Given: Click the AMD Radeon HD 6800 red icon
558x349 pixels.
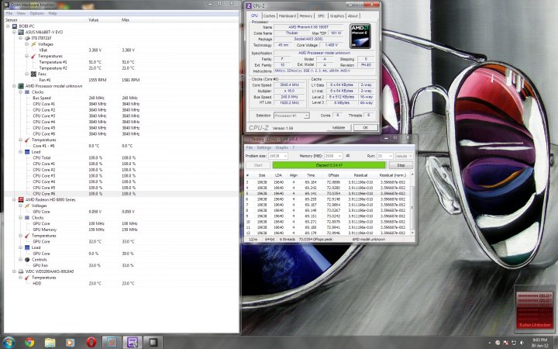Looking at the screenshot, I should [x=21, y=200].
